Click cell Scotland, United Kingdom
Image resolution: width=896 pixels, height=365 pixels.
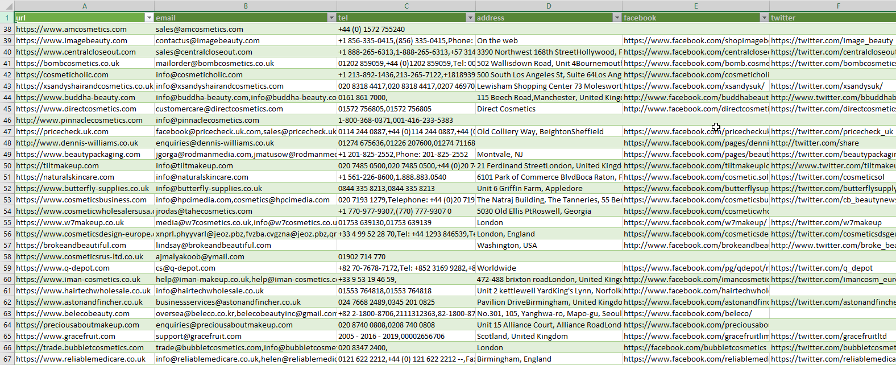click(549, 336)
